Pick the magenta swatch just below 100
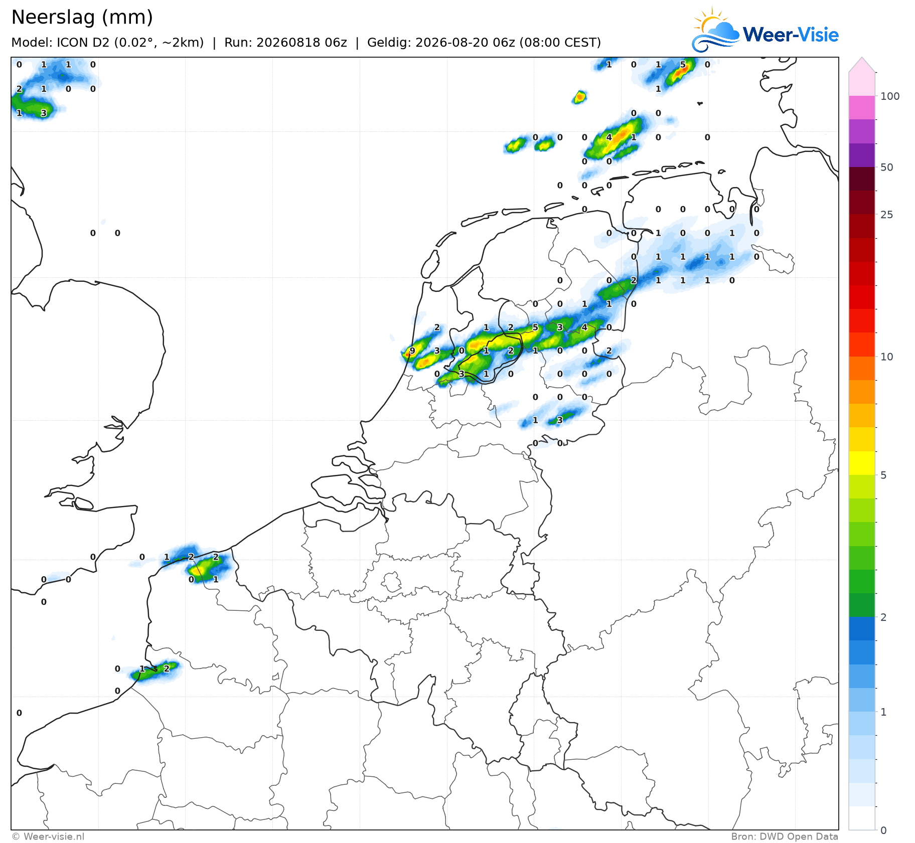The height and width of the screenshot is (843, 915). click(x=862, y=107)
